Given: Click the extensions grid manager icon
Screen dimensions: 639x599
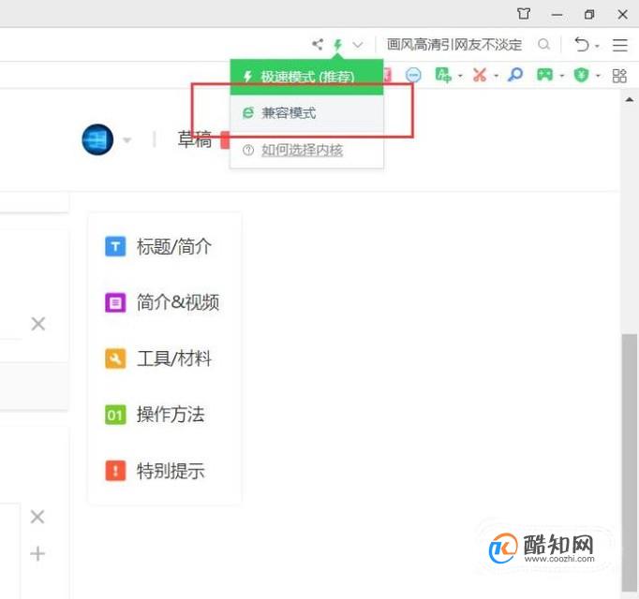Looking at the screenshot, I should pos(619,75).
